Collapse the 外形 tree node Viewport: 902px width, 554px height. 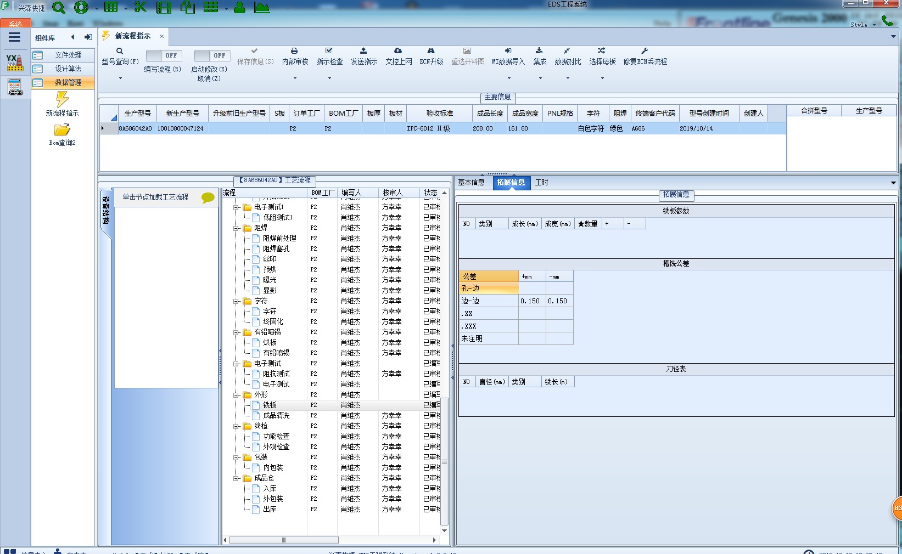coord(236,395)
